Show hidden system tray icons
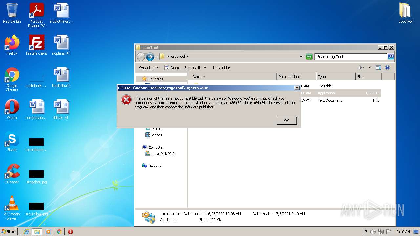420x236 pixels. point(366,231)
